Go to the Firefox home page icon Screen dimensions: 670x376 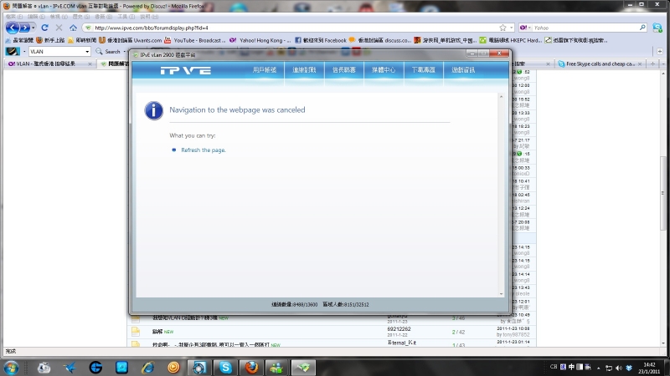(x=74, y=28)
